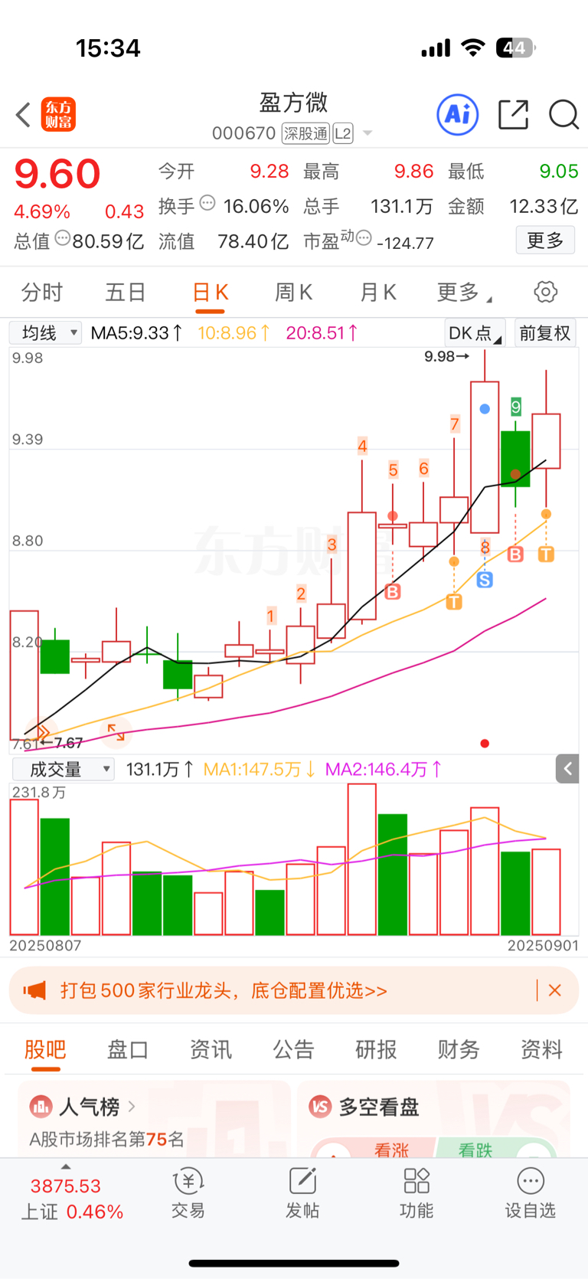Open the 均线 indicator dropdown
Image resolution: width=588 pixels, height=1279 pixels.
click(x=45, y=333)
